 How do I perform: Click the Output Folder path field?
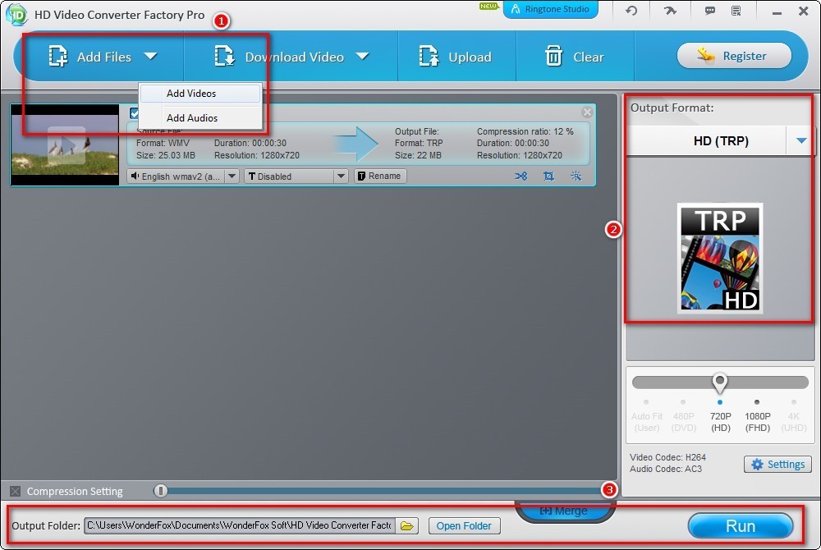239,525
